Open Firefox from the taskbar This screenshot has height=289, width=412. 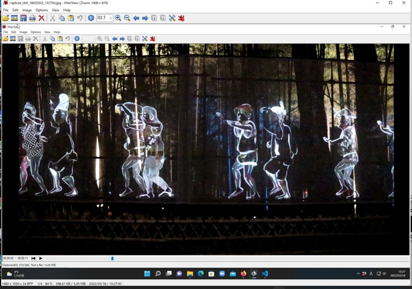(243, 274)
